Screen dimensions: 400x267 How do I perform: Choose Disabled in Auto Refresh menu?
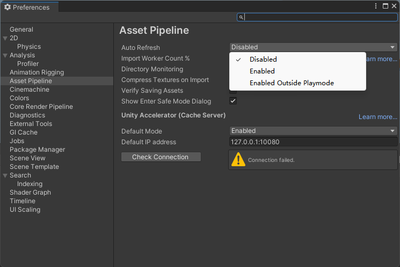point(297,60)
